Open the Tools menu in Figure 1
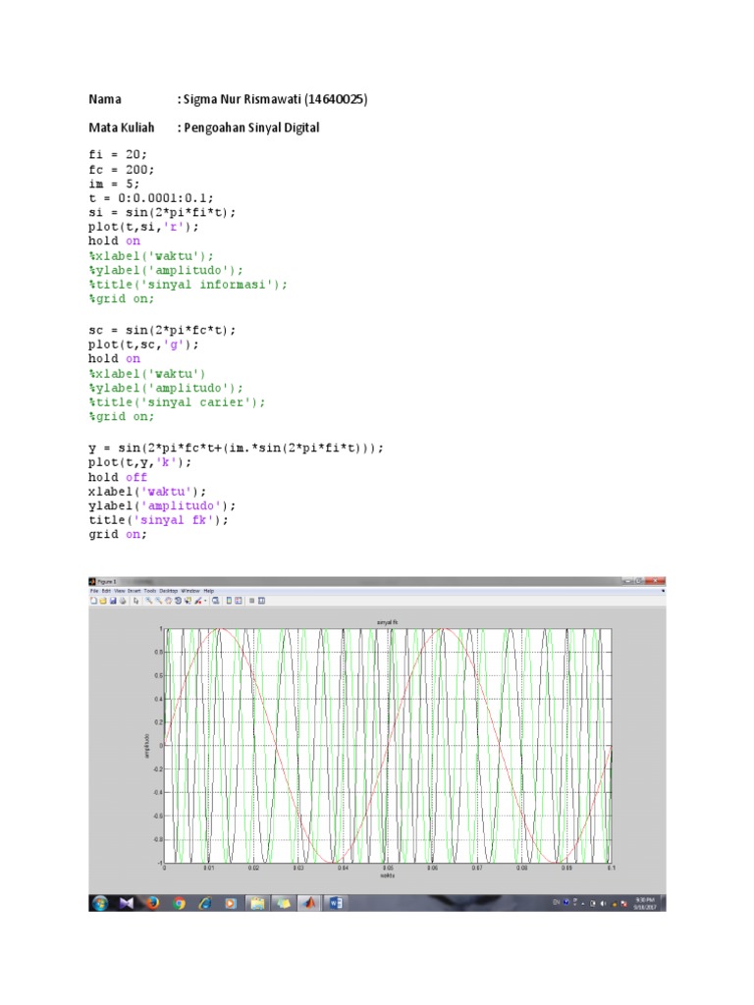 150,591
